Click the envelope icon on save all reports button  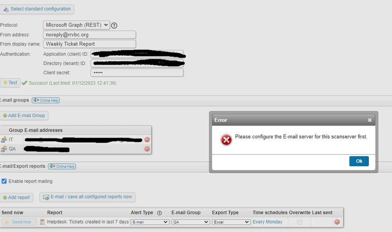tap(46, 197)
